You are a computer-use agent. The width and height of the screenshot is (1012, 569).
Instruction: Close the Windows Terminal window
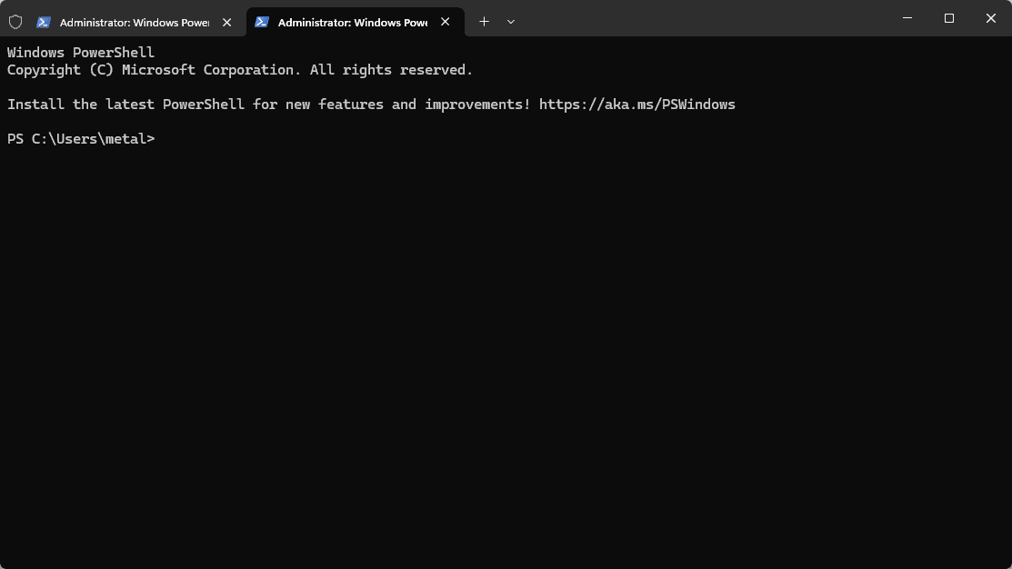pos(991,18)
